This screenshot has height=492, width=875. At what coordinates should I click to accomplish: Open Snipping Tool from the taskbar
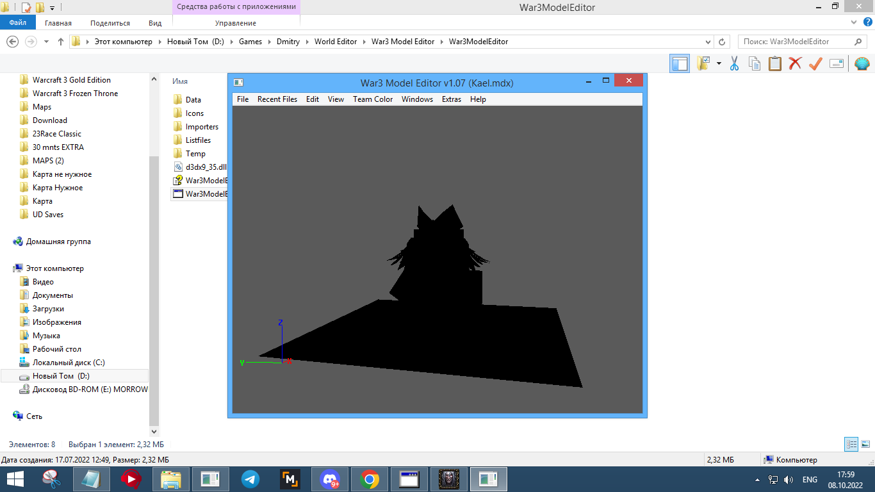(52, 479)
